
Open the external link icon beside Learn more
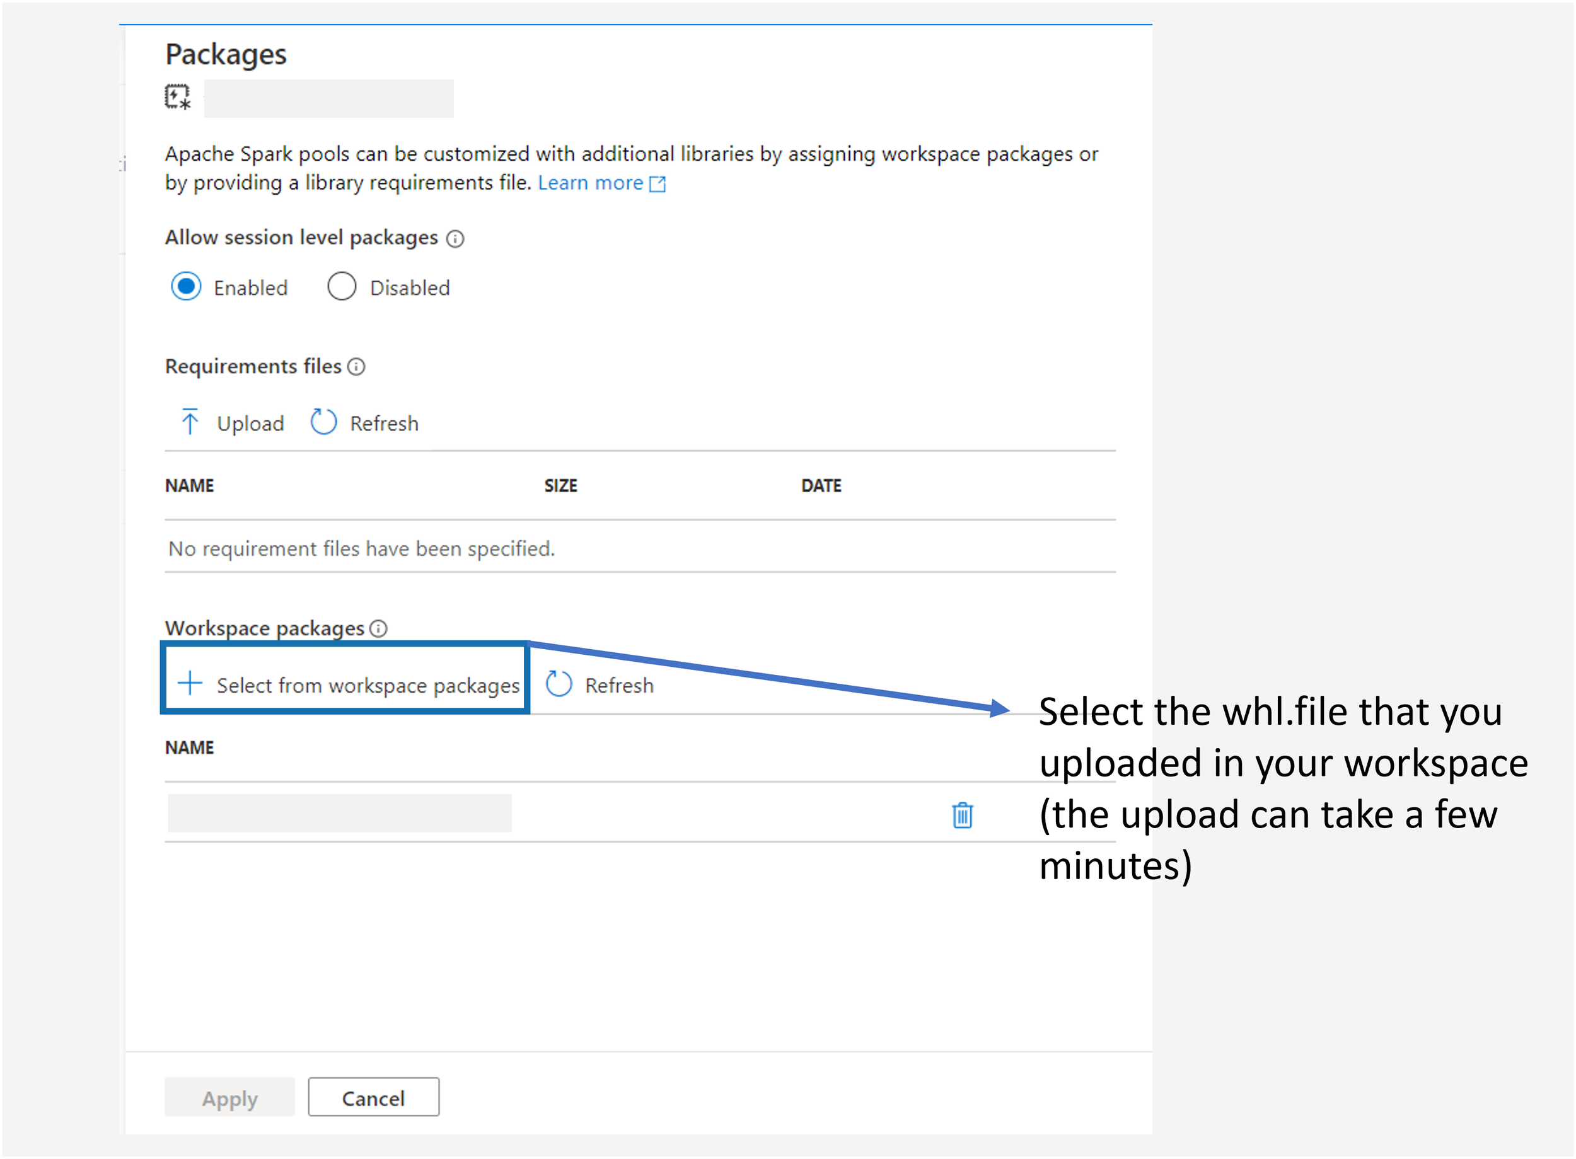pos(657,183)
